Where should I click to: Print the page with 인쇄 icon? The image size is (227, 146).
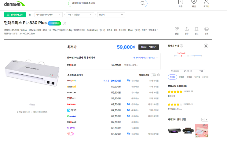[x=207, y=31]
